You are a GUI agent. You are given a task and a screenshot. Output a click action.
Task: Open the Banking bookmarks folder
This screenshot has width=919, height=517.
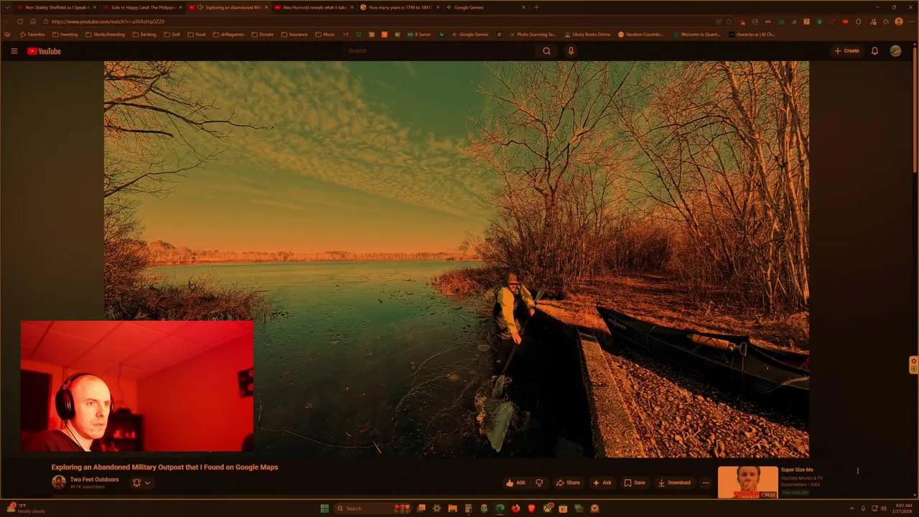[x=144, y=34]
